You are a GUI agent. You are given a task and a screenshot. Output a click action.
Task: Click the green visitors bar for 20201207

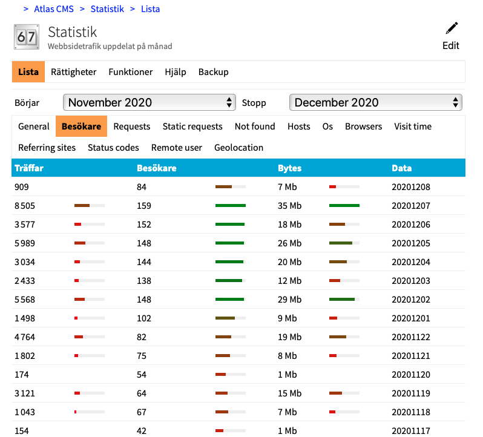click(230, 206)
